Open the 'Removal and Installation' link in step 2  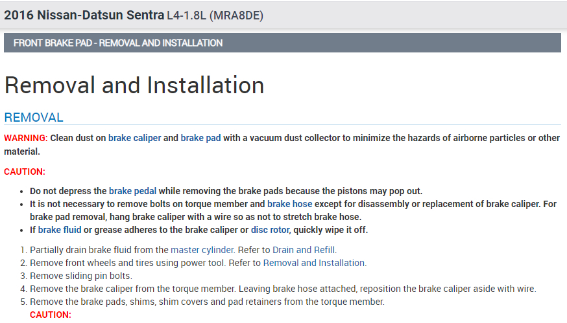(x=315, y=263)
